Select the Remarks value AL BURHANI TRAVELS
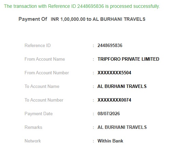 (x=122, y=127)
